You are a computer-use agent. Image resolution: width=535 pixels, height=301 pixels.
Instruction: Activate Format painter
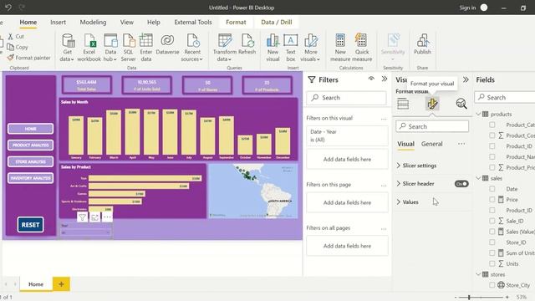click(29, 58)
